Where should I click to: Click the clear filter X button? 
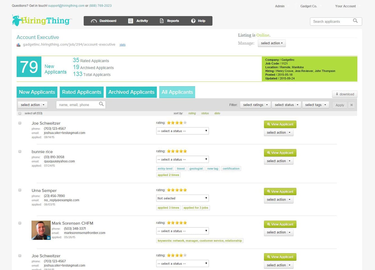[x=351, y=105]
